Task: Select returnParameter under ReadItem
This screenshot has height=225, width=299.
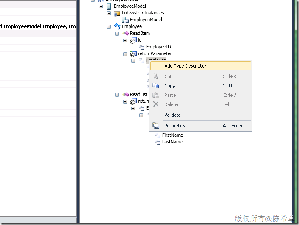Action: click(155, 53)
